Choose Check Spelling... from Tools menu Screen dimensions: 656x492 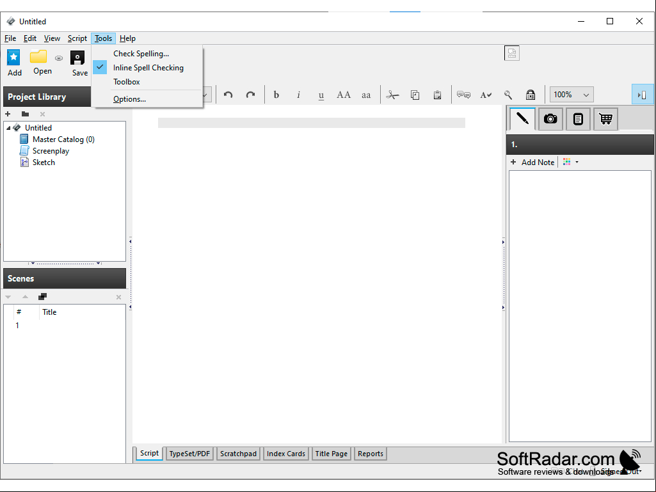pos(141,54)
